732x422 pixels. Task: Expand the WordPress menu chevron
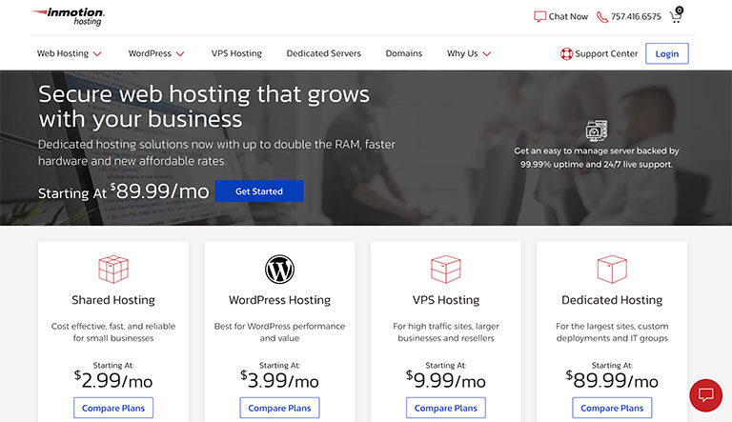coord(180,54)
